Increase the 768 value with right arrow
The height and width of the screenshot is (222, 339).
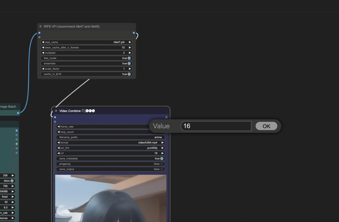tap(12, 186)
